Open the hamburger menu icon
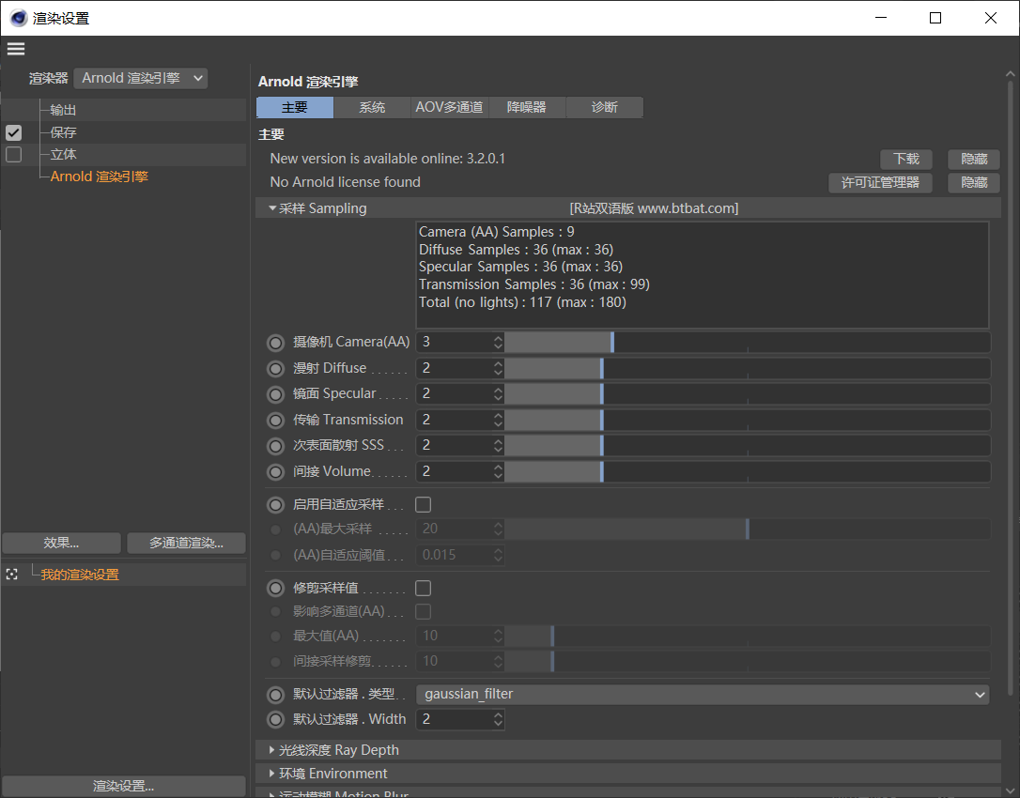 (16, 49)
